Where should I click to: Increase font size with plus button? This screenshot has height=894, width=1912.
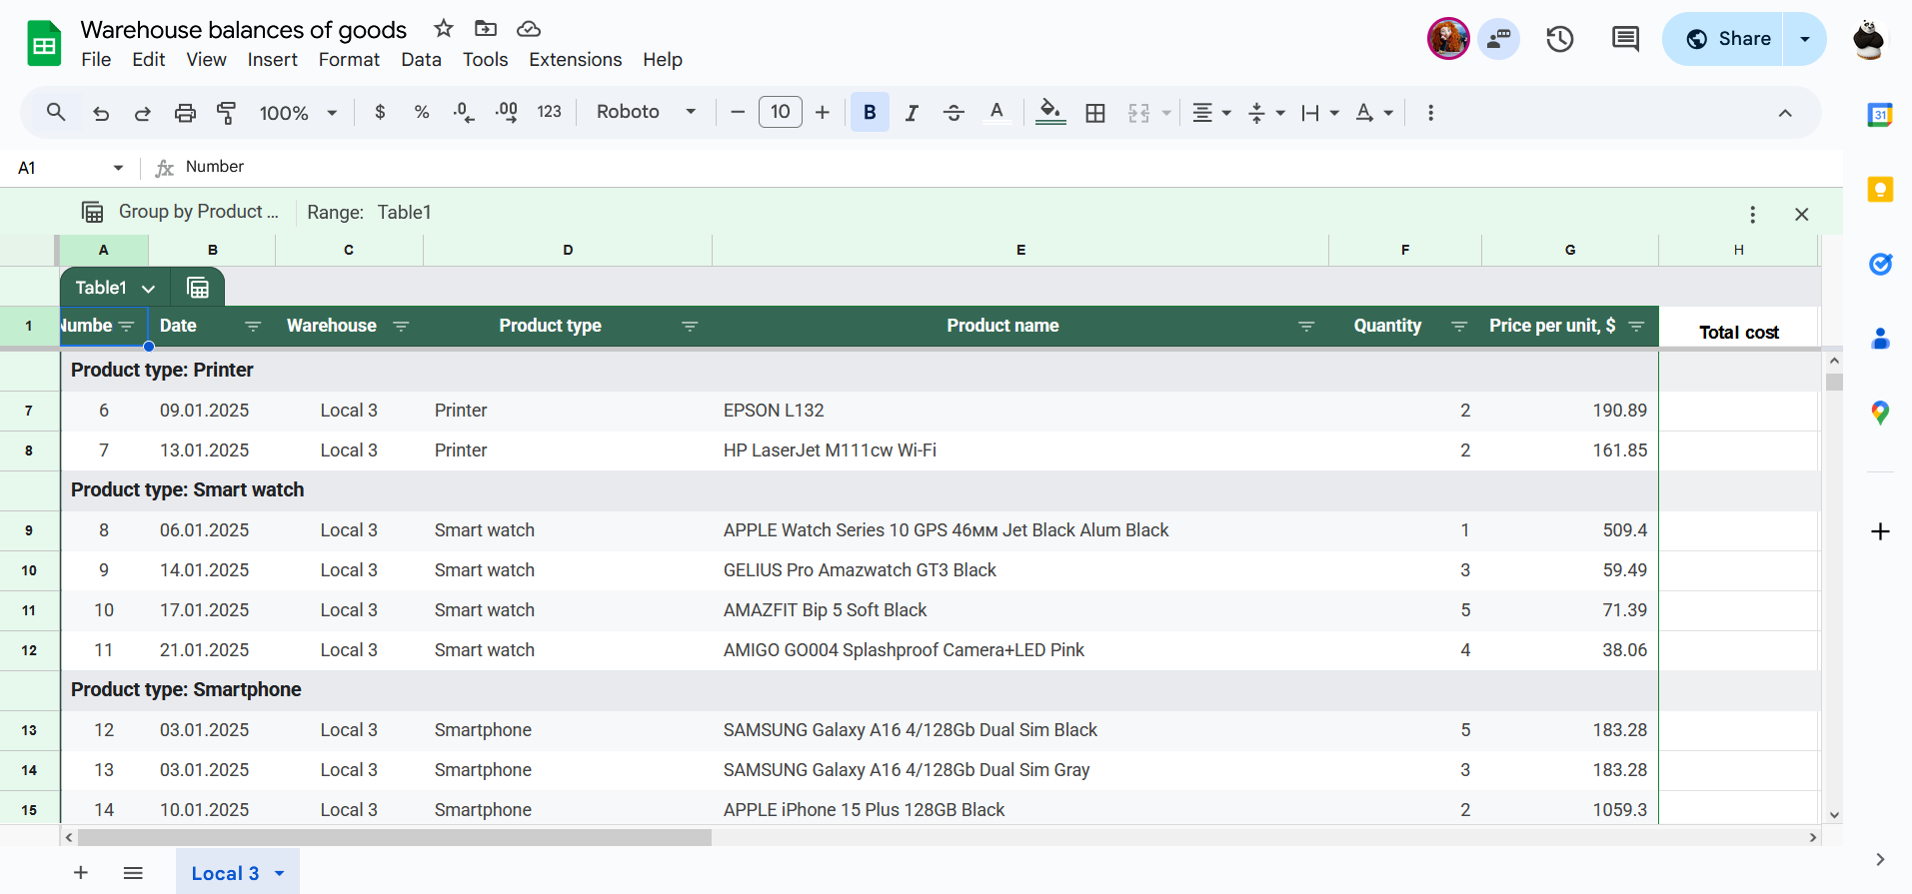coord(823,112)
